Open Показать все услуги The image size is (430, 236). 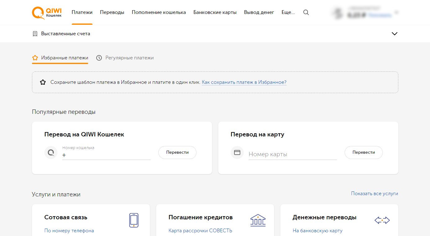(374, 193)
